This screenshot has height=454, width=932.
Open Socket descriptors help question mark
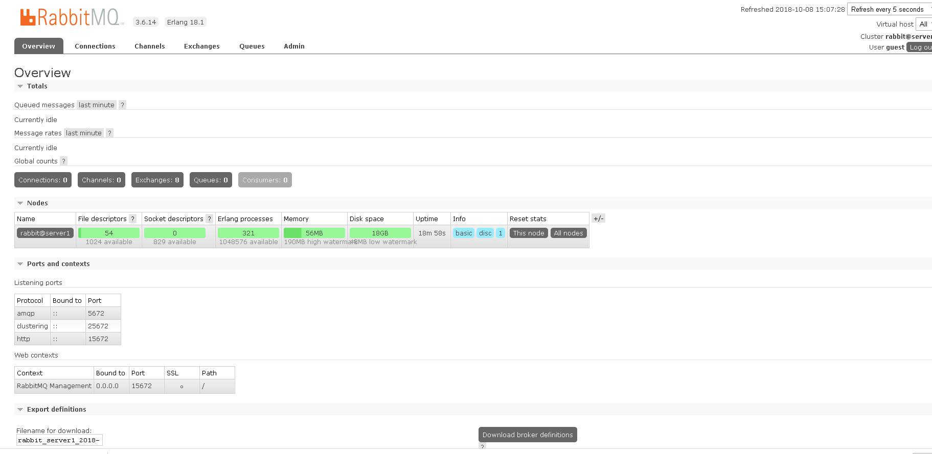click(x=209, y=219)
